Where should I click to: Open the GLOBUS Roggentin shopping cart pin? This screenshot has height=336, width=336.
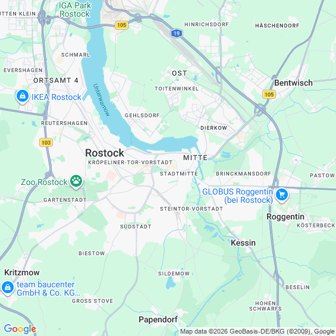point(282,196)
